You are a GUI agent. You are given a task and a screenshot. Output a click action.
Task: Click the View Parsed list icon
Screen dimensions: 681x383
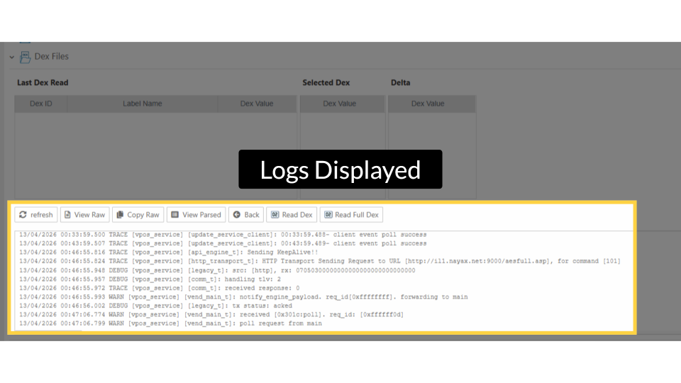click(x=175, y=215)
